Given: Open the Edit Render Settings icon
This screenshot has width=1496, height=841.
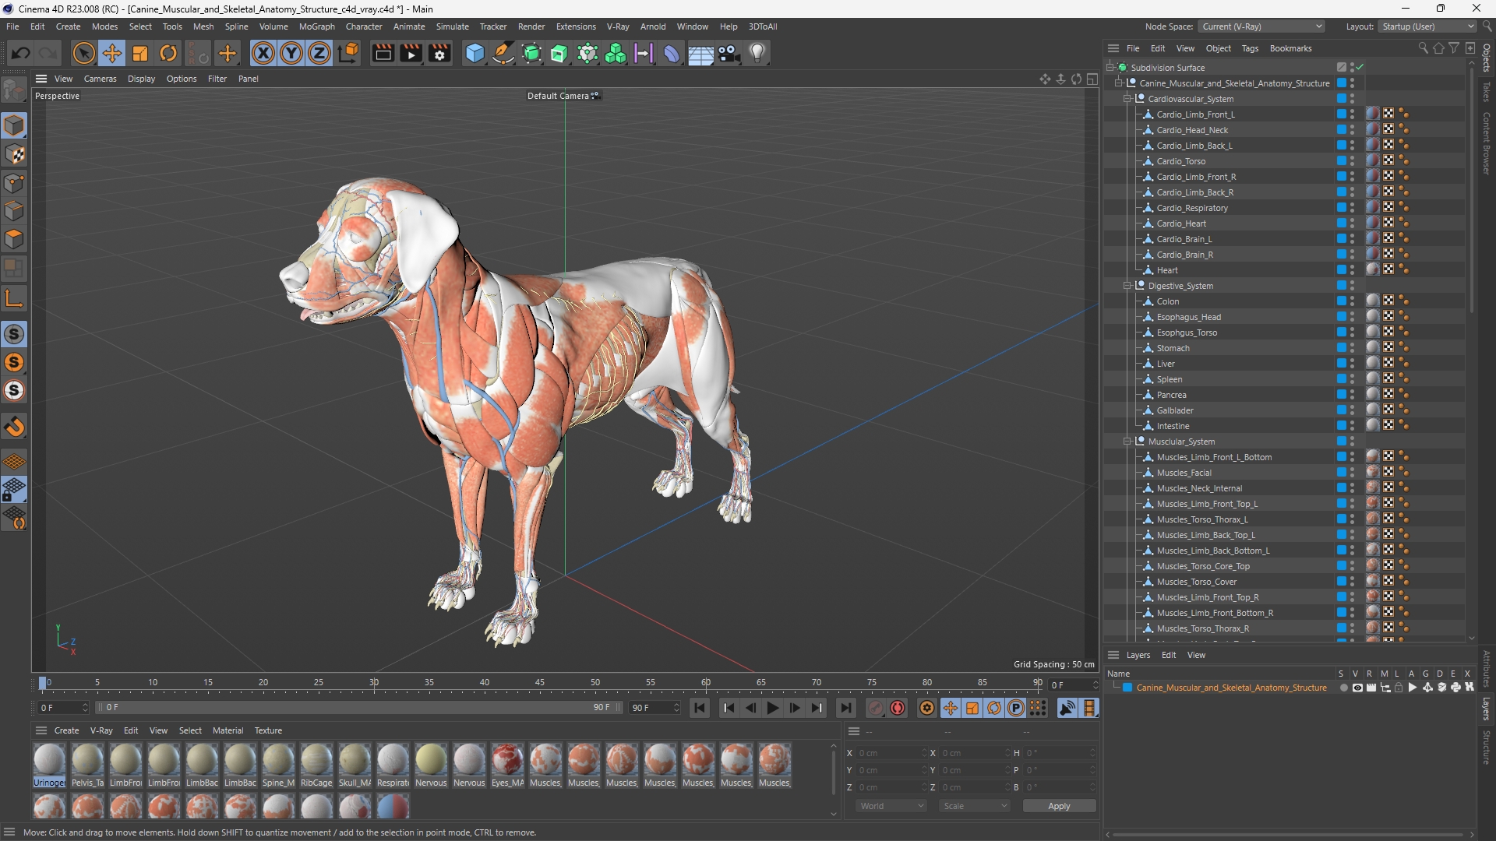Looking at the screenshot, I should (440, 53).
